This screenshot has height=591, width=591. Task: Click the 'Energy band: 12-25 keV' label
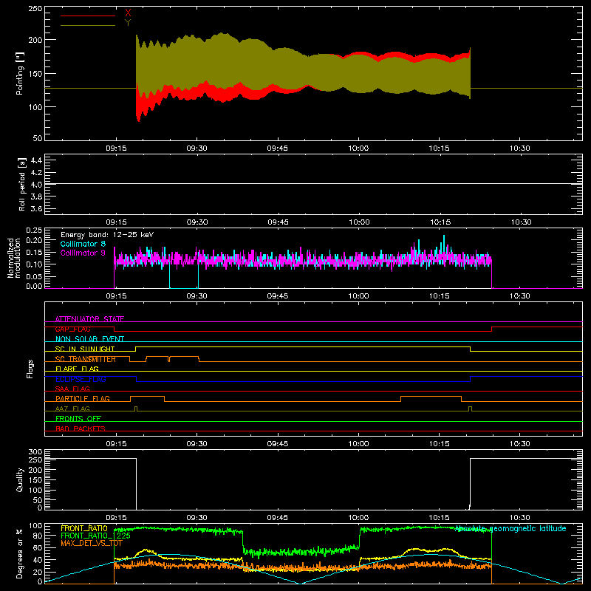[107, 235]
